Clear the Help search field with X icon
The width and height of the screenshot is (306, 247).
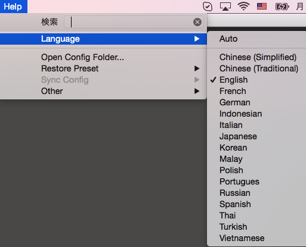(197, 22)
